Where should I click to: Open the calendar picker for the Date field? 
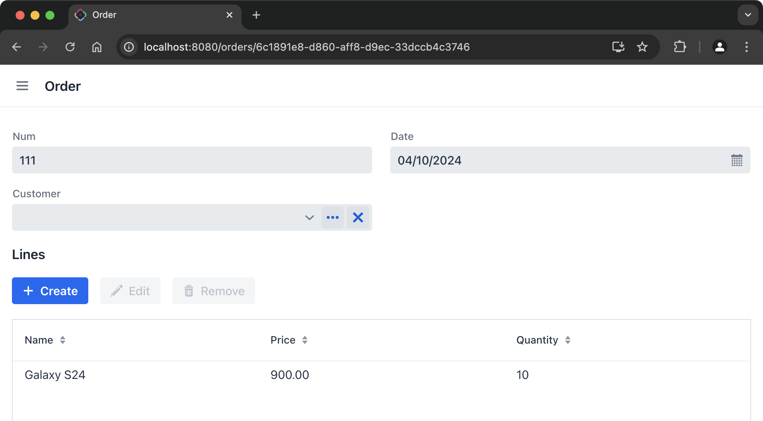pyautogui.click(x=737, y=160)
